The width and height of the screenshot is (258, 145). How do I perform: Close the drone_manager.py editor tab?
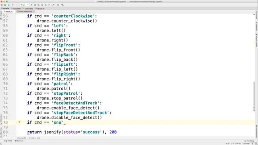click(x=33, y=12)
